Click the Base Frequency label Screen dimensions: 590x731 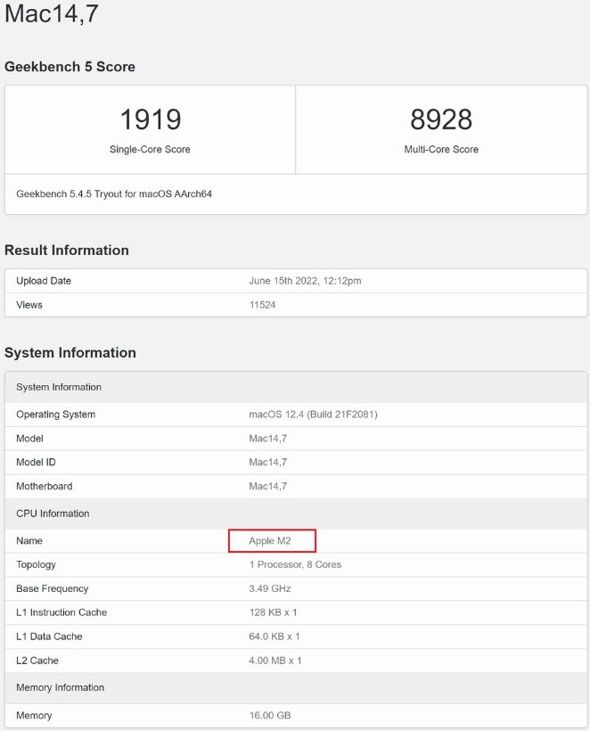pyautogui.click(x=53, y=588)
